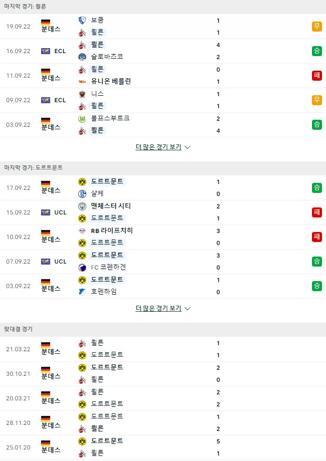Click the Manchester City crest
The height and width of the screenshot is (461, 326).
[82, 206]
